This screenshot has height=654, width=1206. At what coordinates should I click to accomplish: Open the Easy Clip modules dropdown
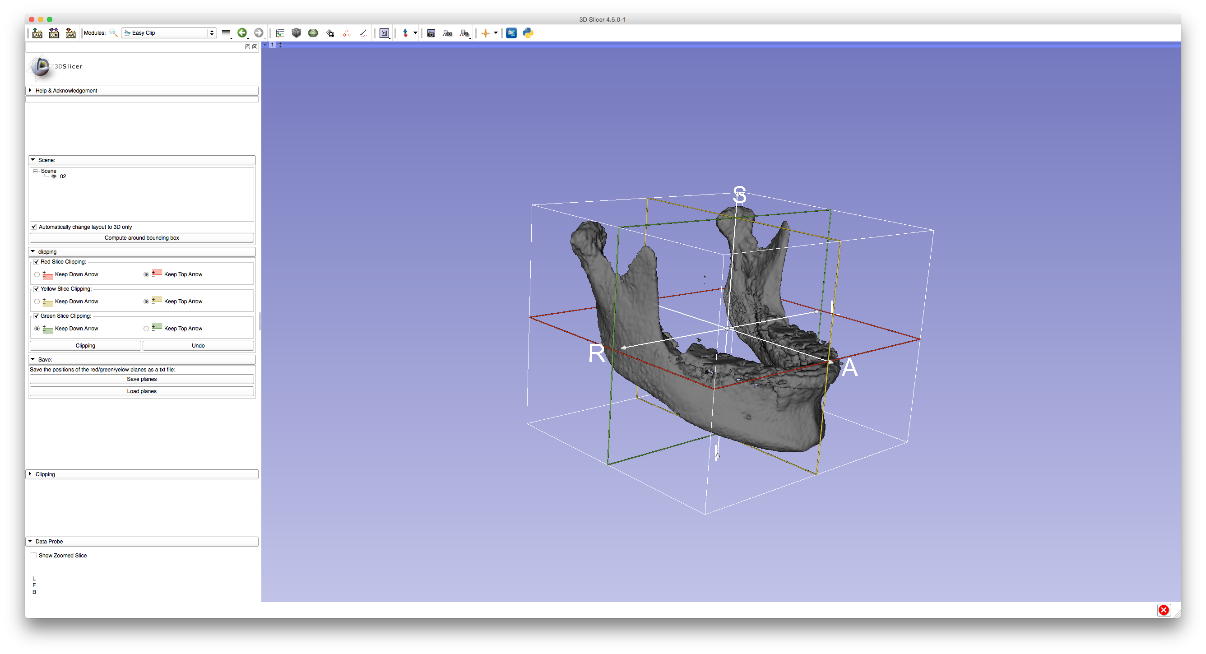(169, 33)
